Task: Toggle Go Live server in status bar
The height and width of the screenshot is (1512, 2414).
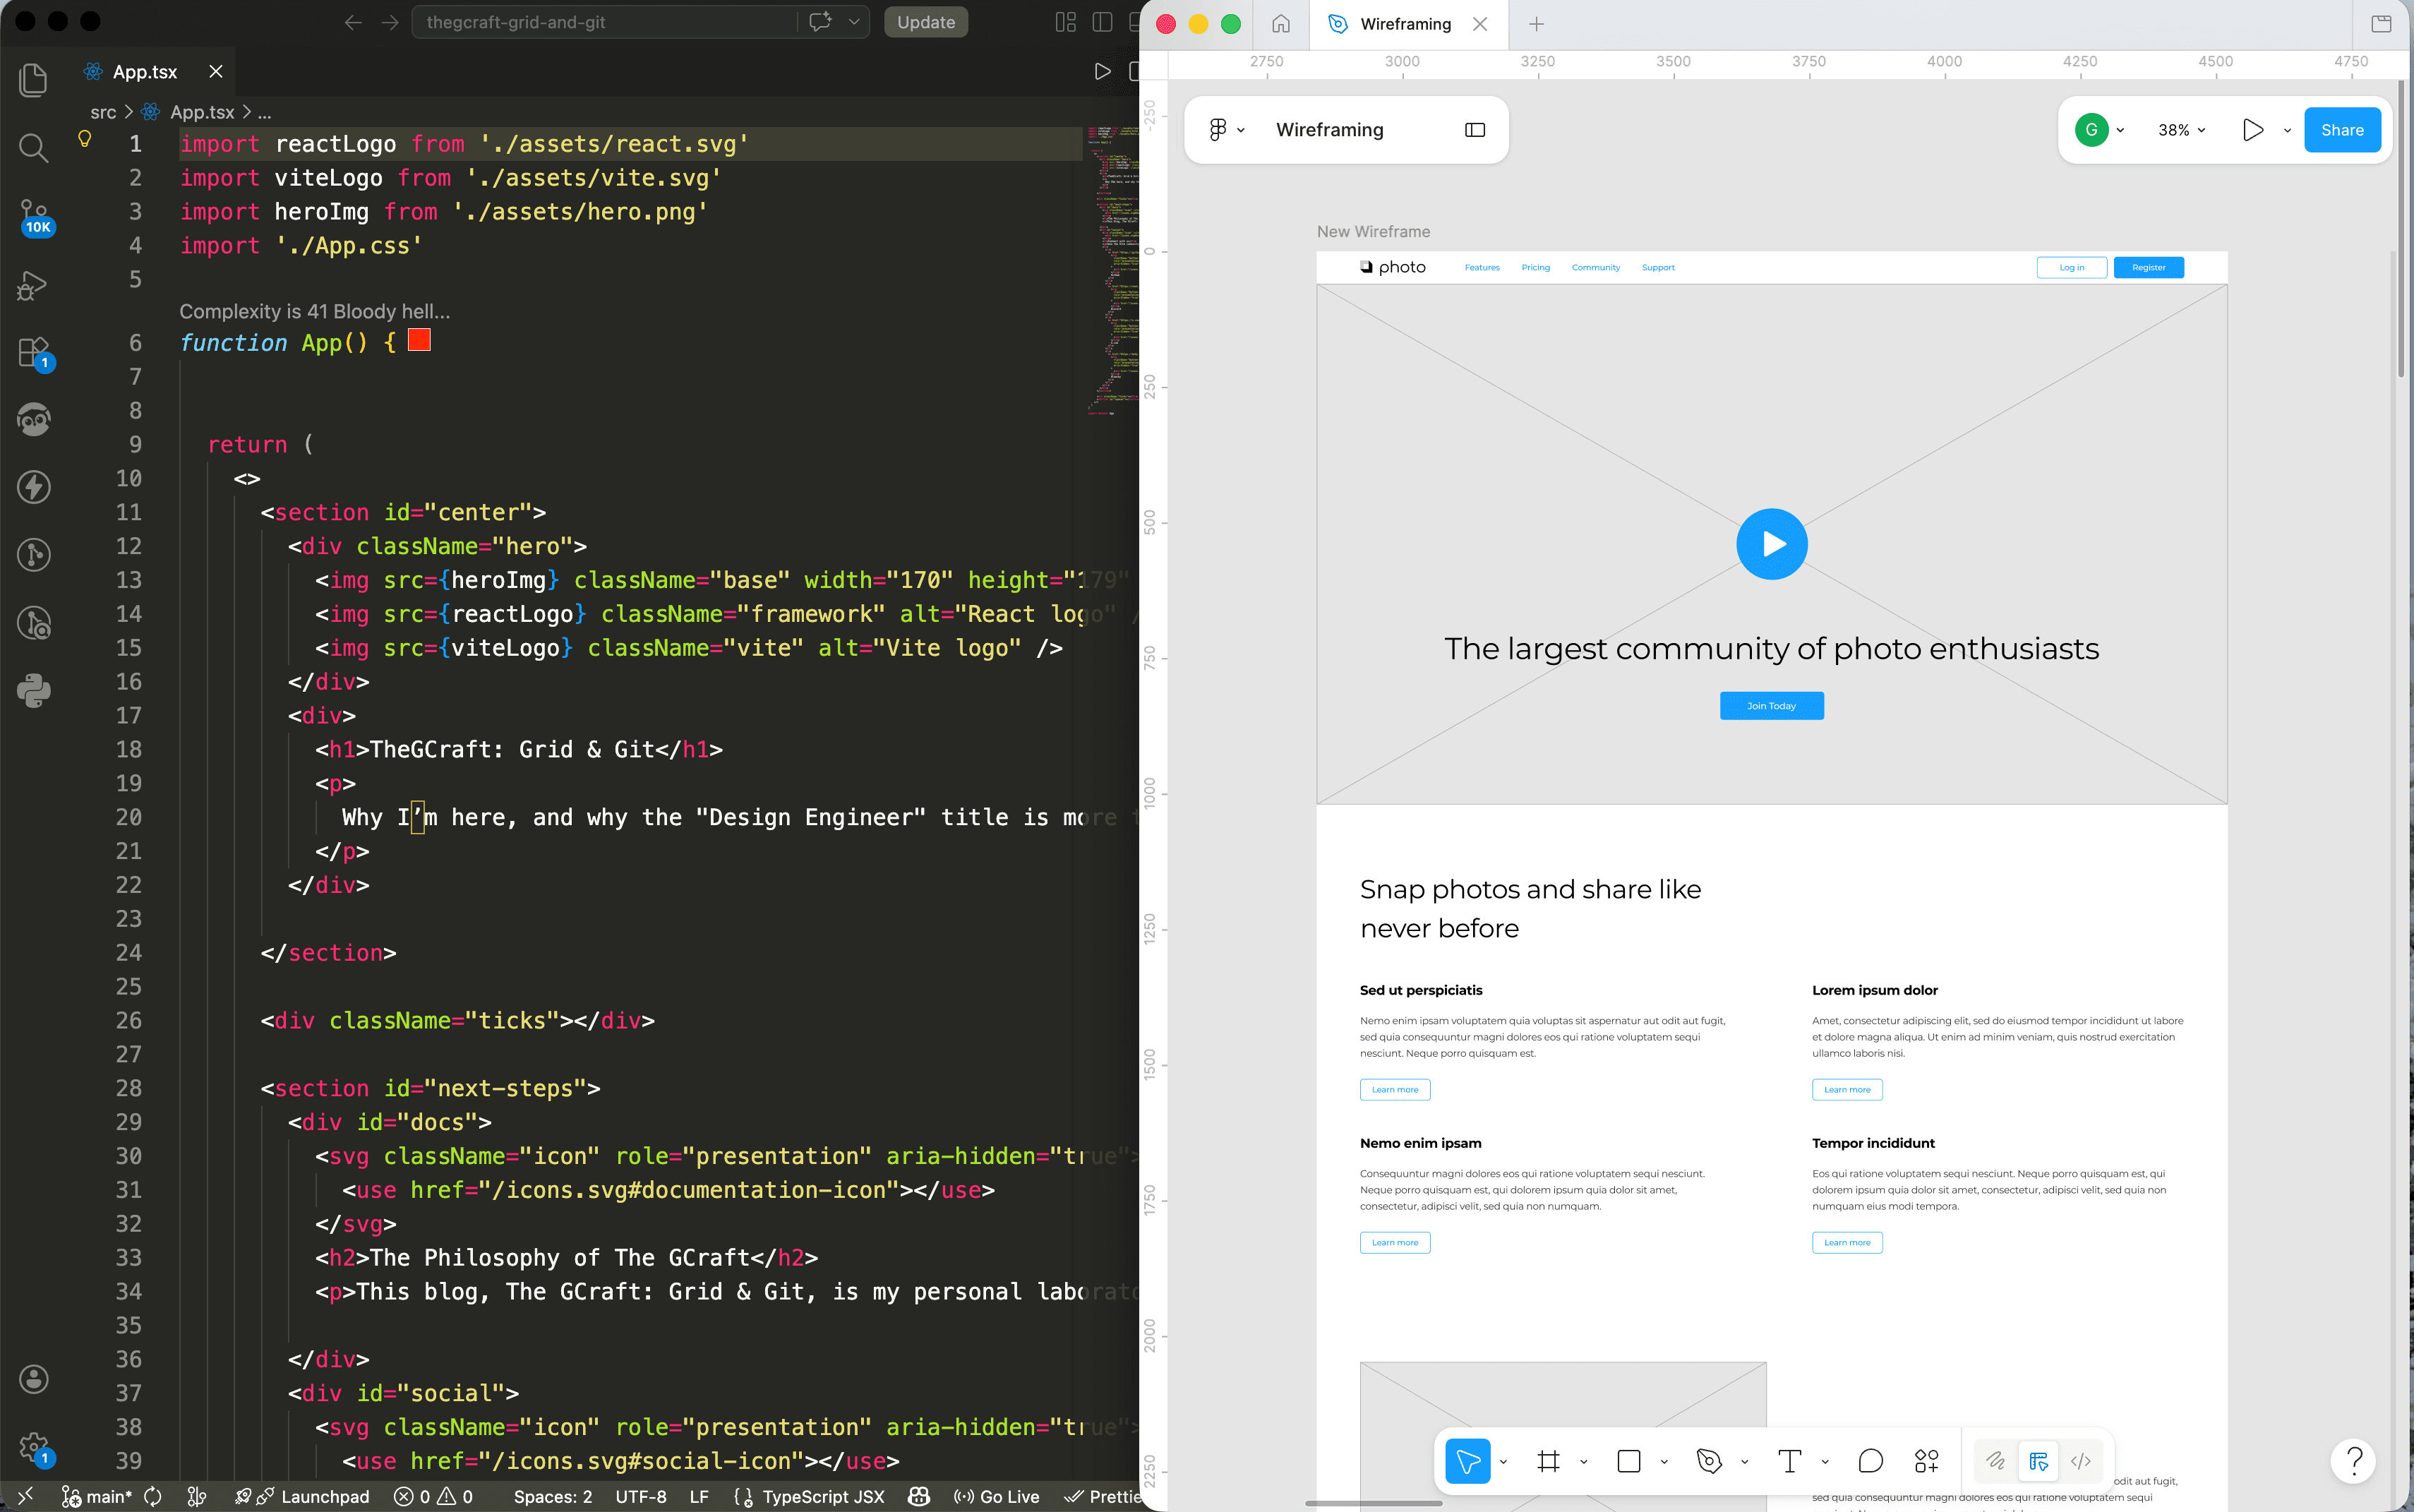Action: click(996, 1496)
